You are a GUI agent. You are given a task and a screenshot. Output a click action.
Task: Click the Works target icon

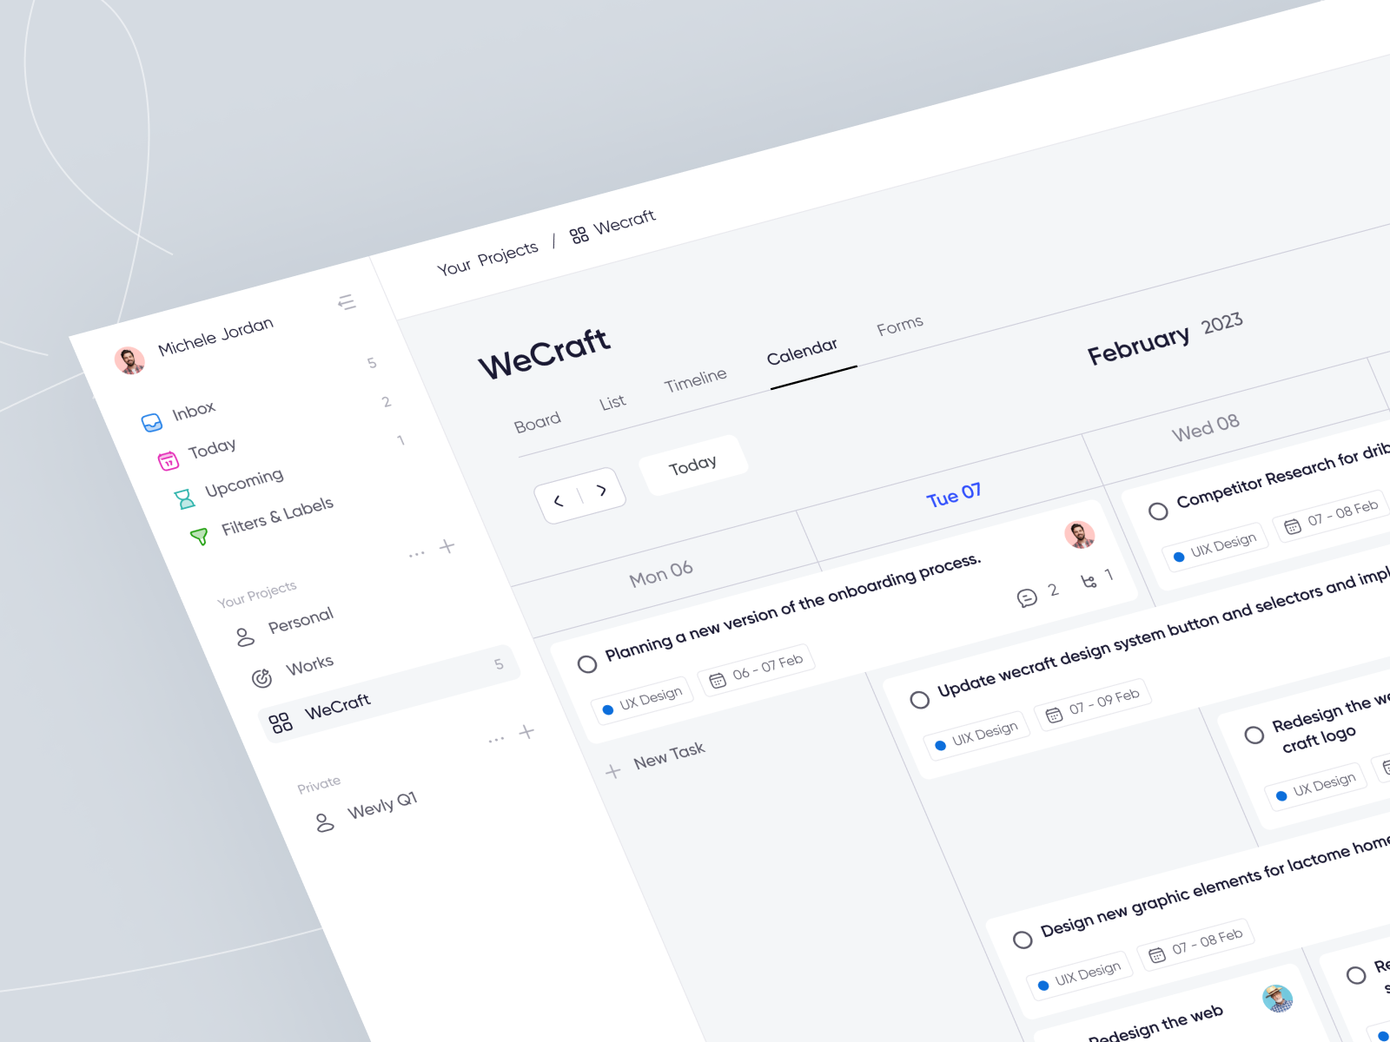click(261, 678)
